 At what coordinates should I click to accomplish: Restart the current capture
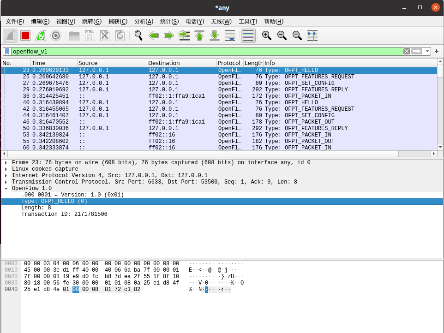[x=41, y=36]
